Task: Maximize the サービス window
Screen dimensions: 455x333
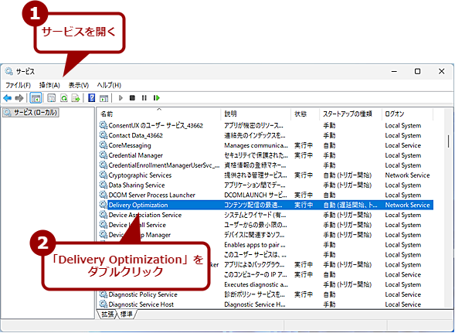Action: (417, 71)
